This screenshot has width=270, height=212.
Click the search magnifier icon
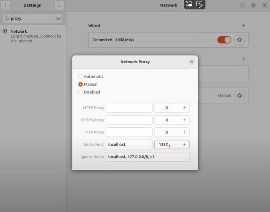click(7, 18)
